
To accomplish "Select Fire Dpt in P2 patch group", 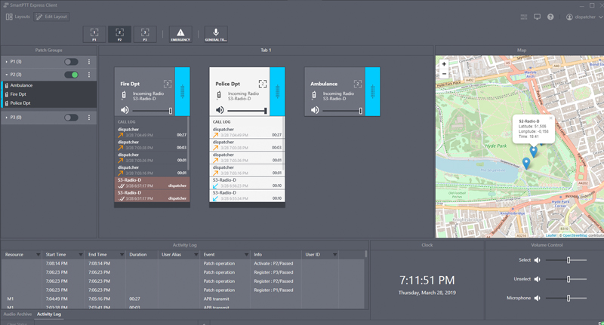I will (x=49, y=94).
